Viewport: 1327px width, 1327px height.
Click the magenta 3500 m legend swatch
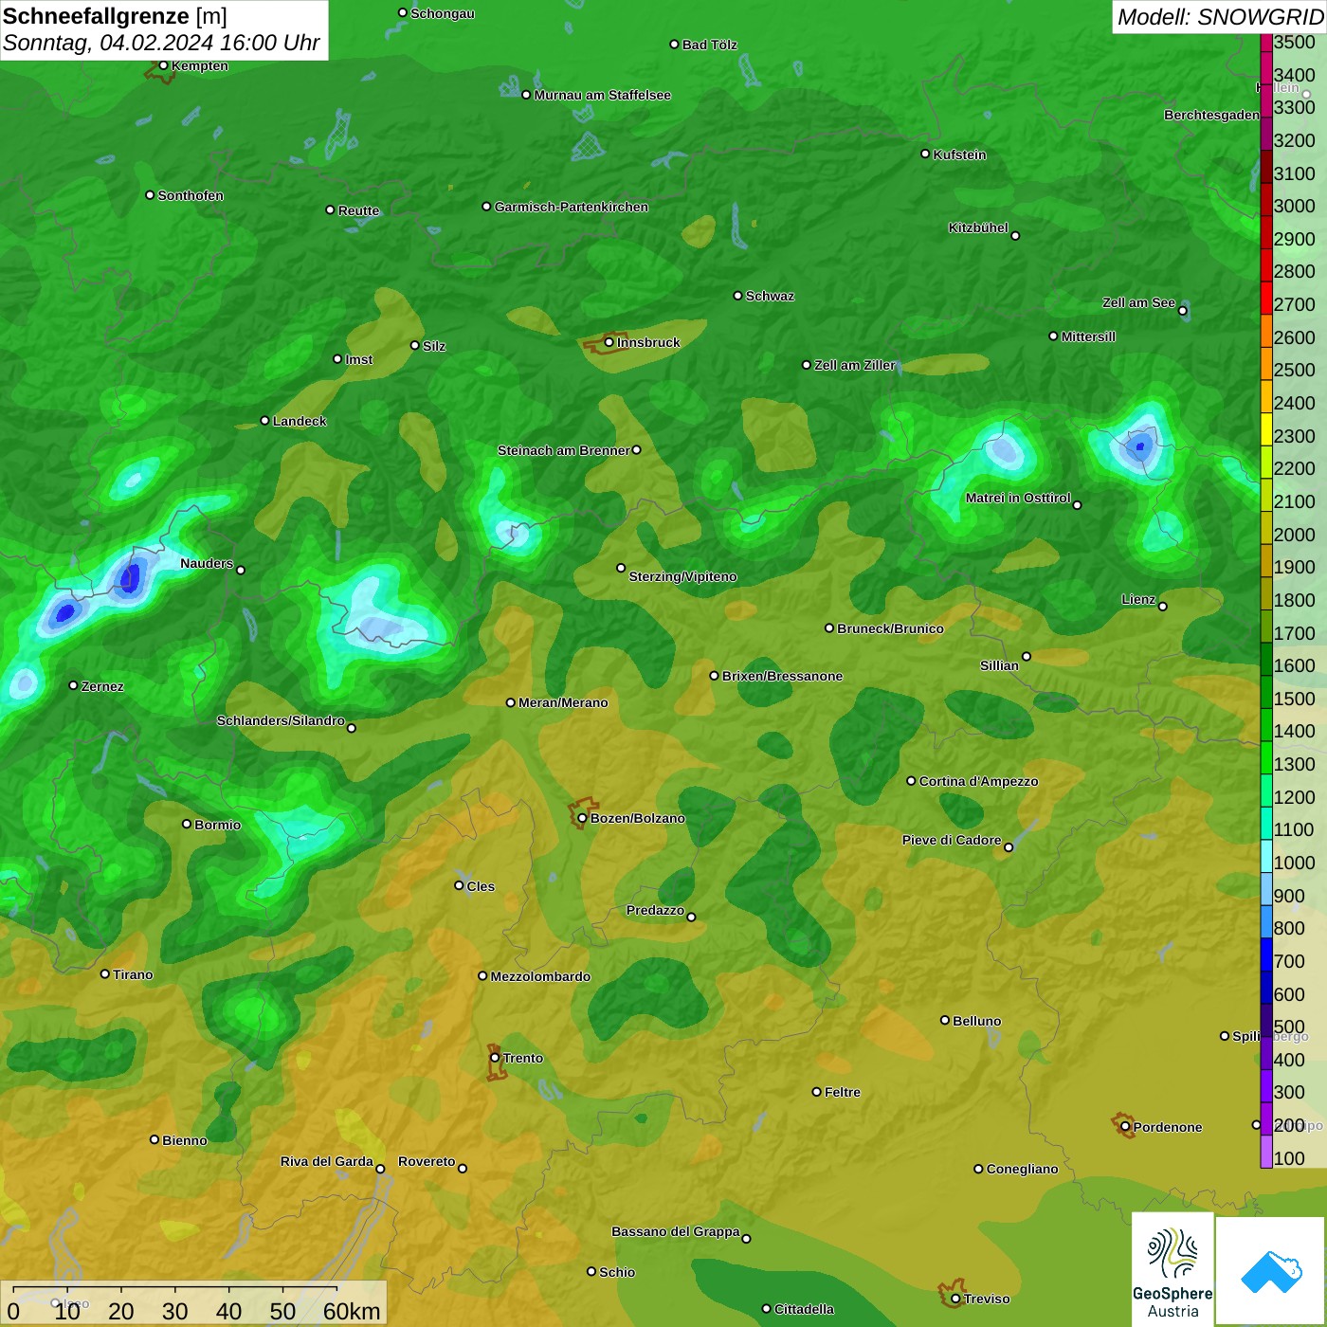coord(1265,43)
